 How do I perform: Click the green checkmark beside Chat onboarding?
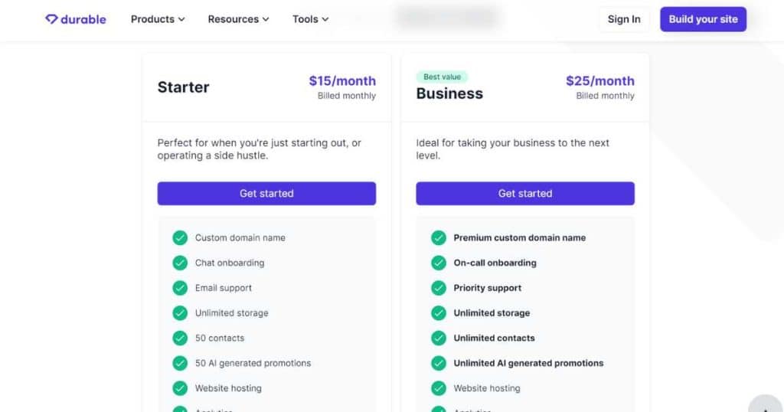coord(180,263)
